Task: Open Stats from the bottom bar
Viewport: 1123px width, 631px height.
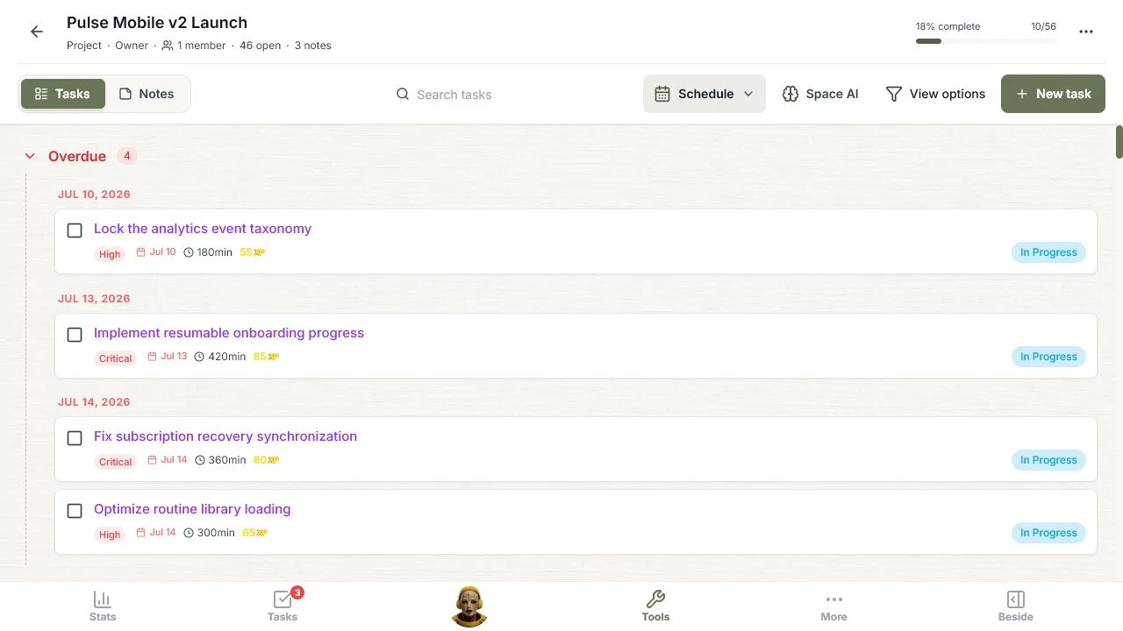Action: (x=103, y=606)
